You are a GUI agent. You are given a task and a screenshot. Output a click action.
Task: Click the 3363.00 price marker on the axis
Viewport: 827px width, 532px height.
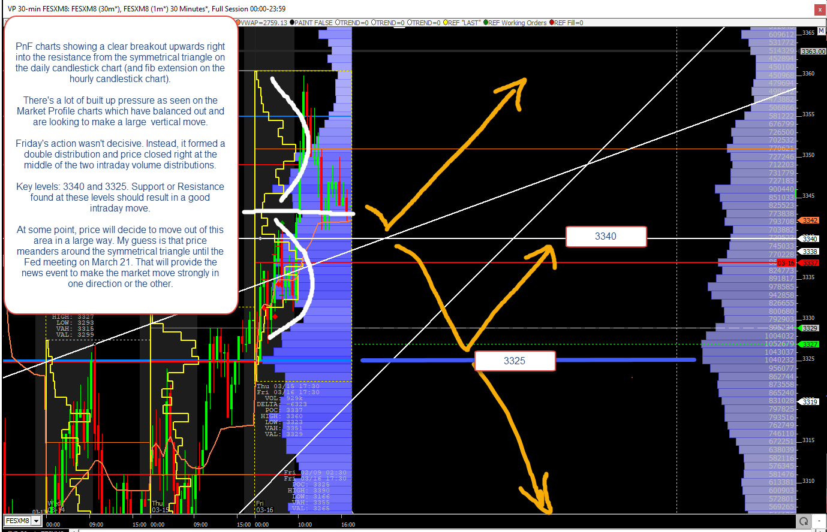tap(813, 52)
